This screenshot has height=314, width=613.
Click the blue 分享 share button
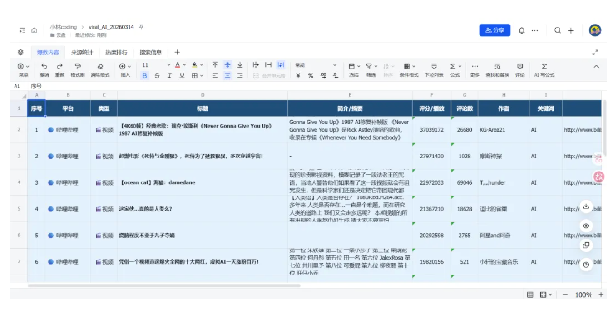click(x=494, y=30)
